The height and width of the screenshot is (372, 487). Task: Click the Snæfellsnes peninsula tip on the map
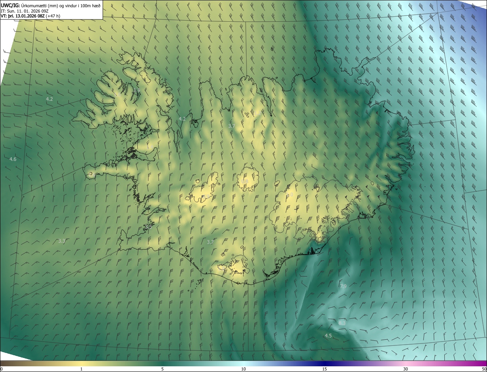(91, 174)
